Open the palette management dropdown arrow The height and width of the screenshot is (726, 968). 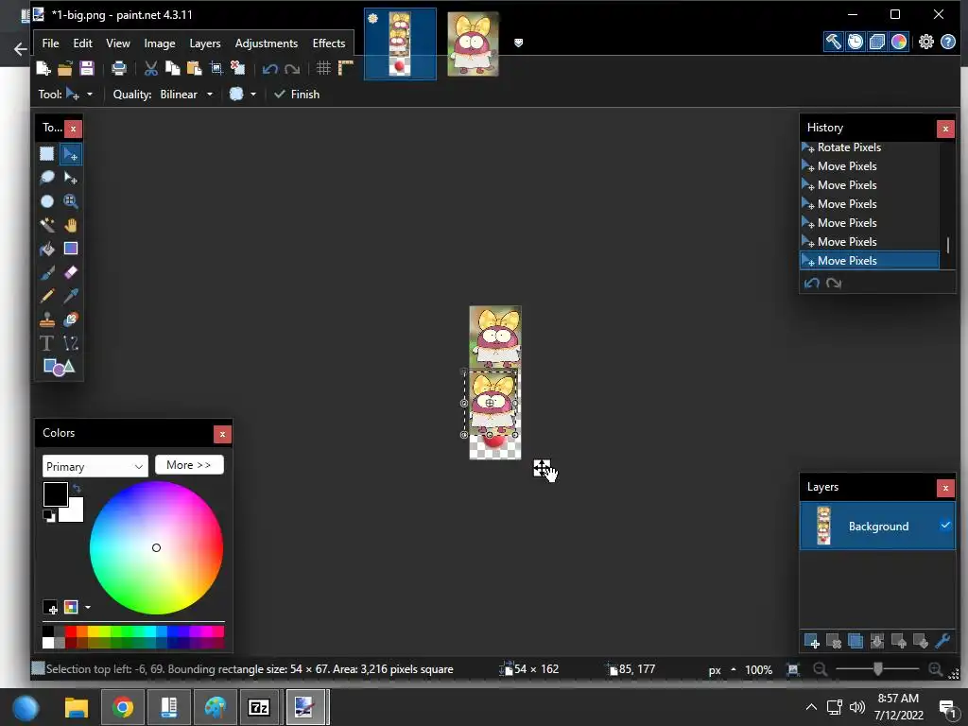coord(88,608)
